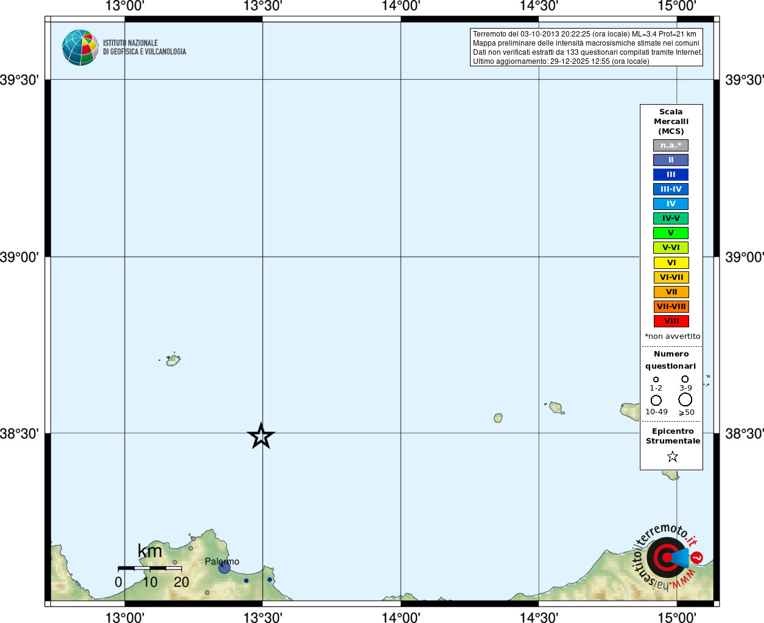Click the Scala Mercalli (MCS) legend title
This screenshot has width=764, height=623.
point(671,122)
